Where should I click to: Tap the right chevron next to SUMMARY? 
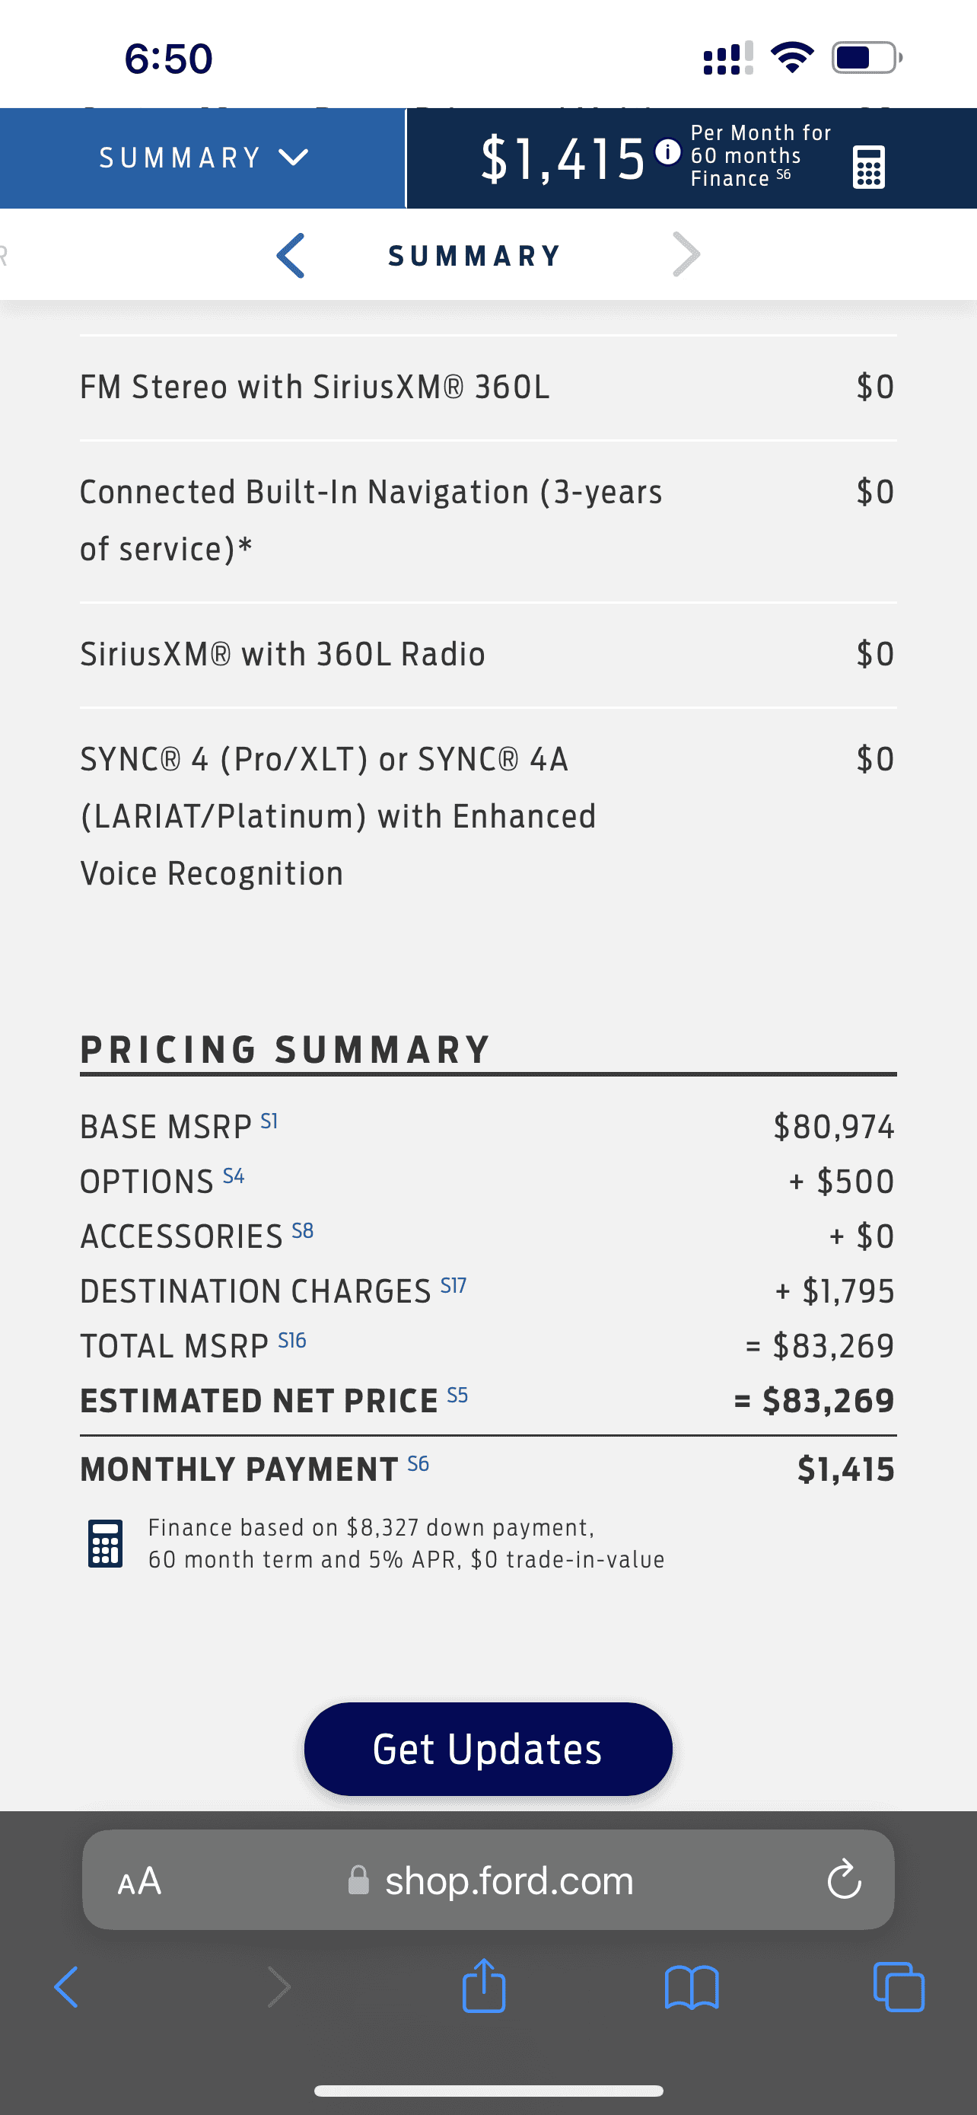point(685,254)
